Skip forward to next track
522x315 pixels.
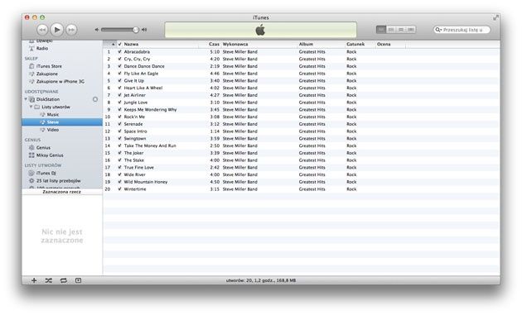point(71,30)
